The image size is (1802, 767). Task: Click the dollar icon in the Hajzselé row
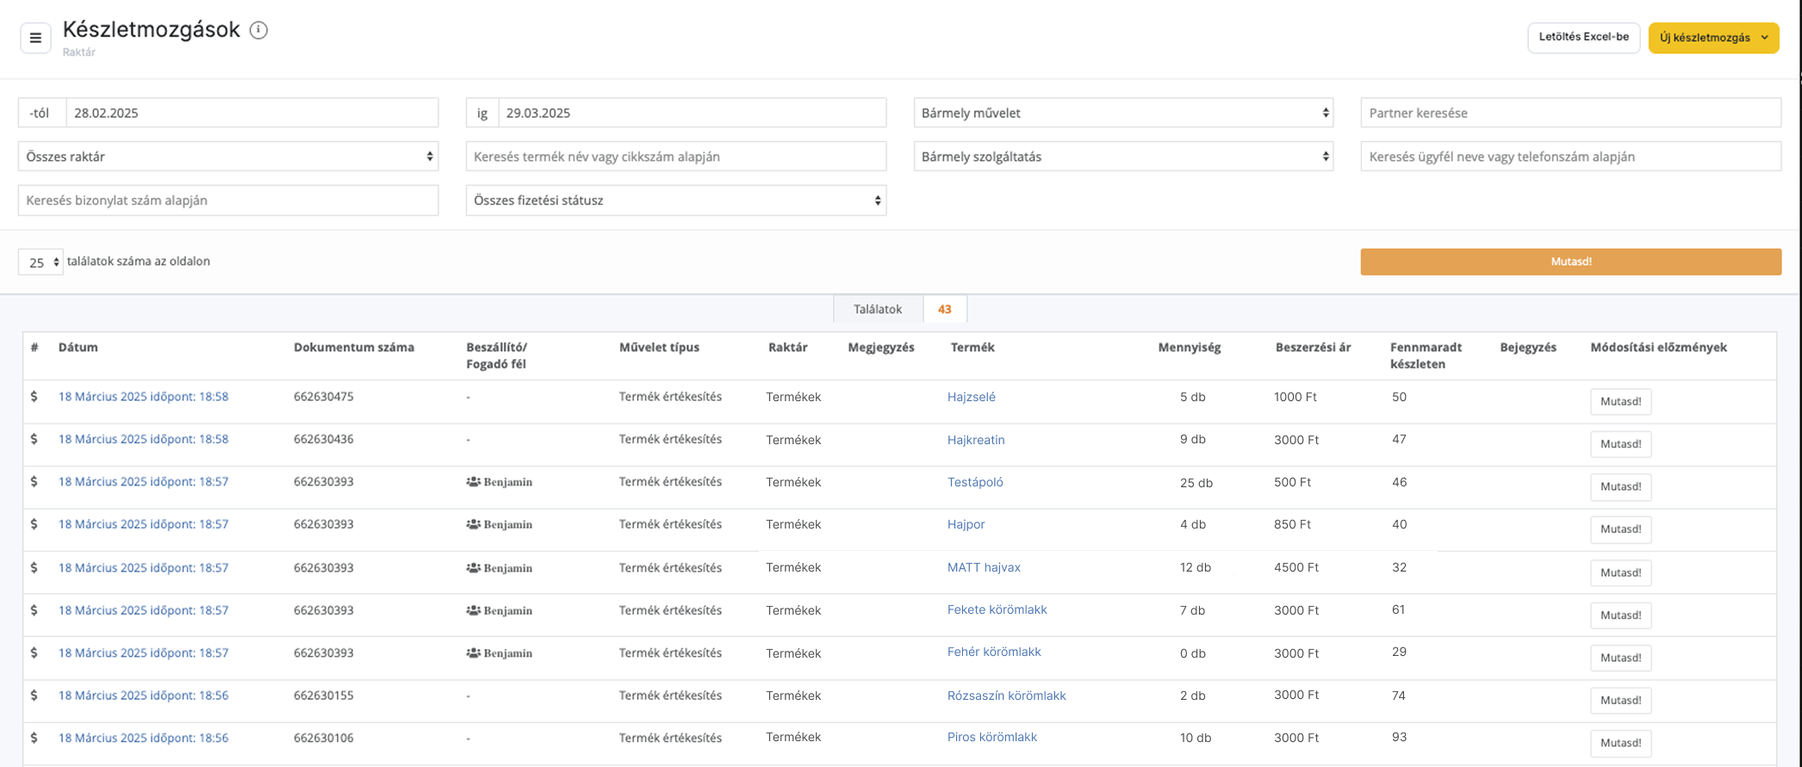pyautogui.click(x=34, y=397)
